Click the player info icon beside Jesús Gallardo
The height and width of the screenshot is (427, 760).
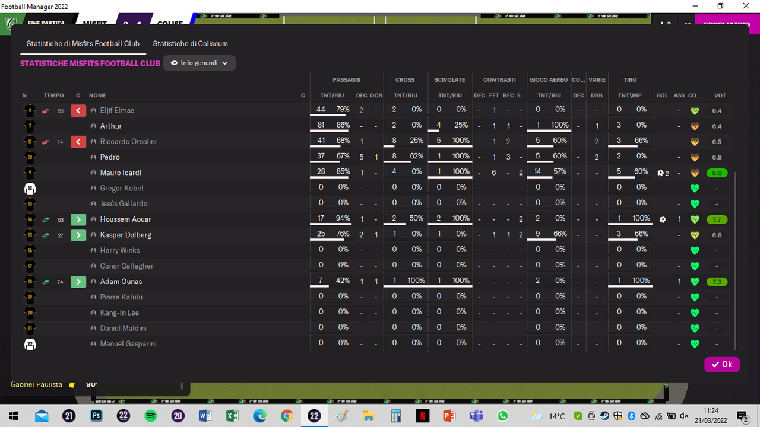93,204
